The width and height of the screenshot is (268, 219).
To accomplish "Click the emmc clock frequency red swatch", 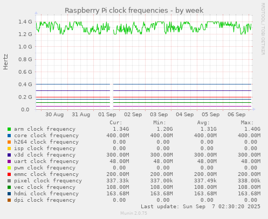I will tap(9, 174).
